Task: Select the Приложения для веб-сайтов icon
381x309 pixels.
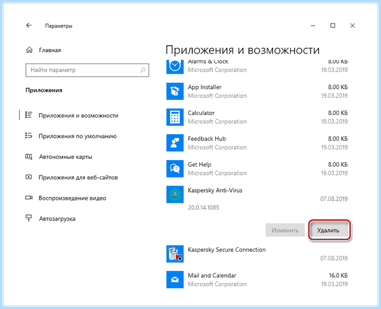Action: click(29, 177)
